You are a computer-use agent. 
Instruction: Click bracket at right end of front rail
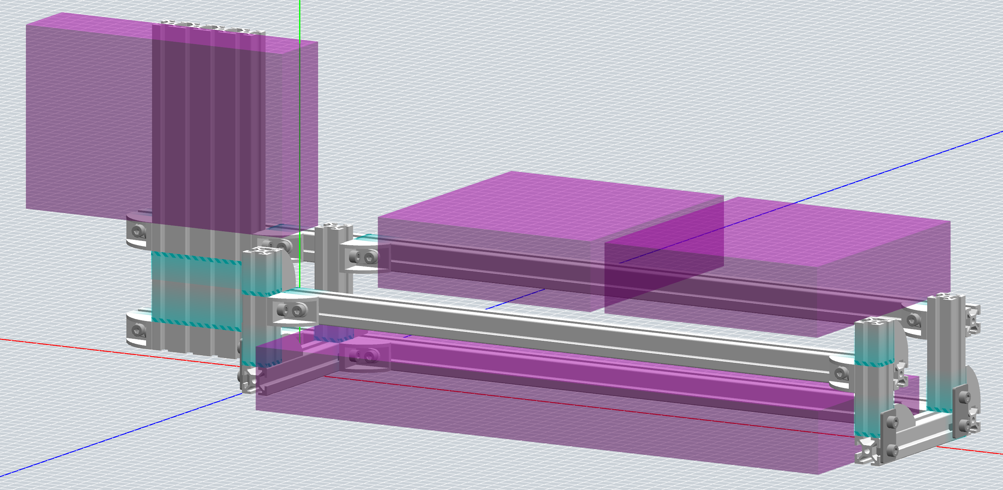coord(841,373)
